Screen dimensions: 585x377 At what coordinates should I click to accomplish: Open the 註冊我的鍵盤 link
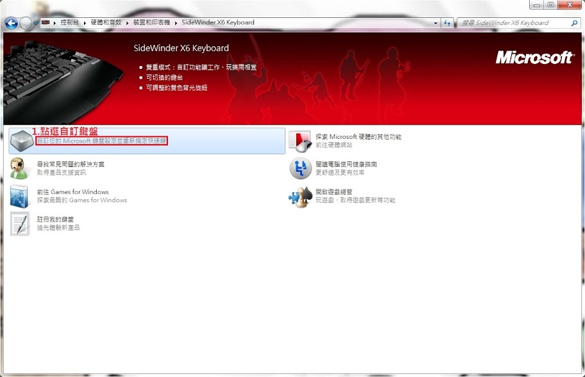coord(55,219)
